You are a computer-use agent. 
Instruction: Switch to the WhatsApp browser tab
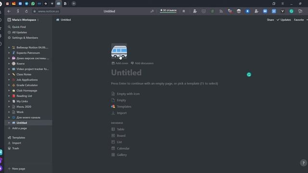[33, 3]
